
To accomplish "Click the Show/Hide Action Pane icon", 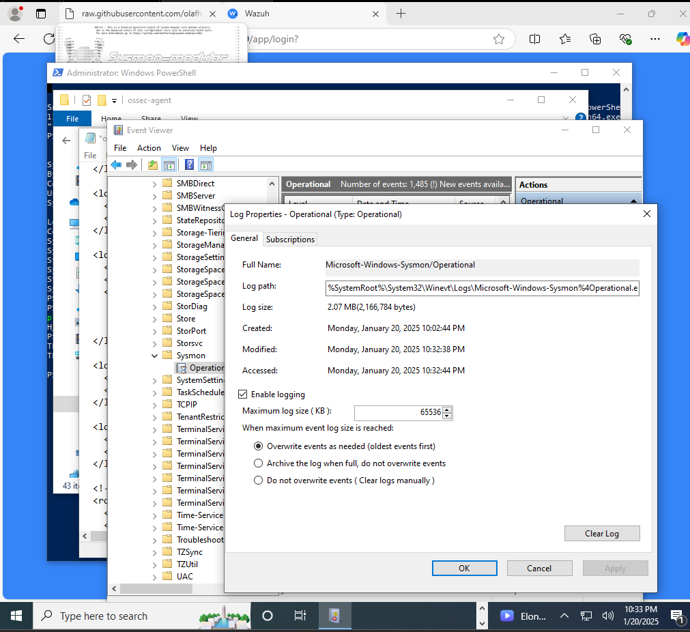I will pos(205,164).
